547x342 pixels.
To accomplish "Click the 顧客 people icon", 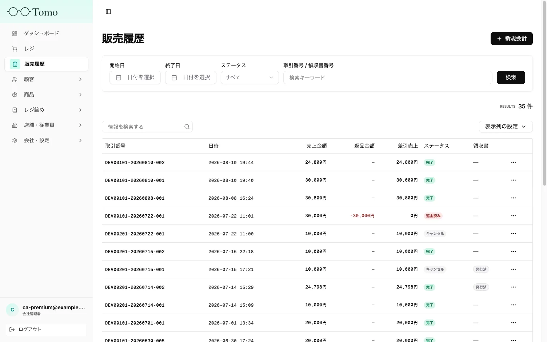I will click(15, 79).
